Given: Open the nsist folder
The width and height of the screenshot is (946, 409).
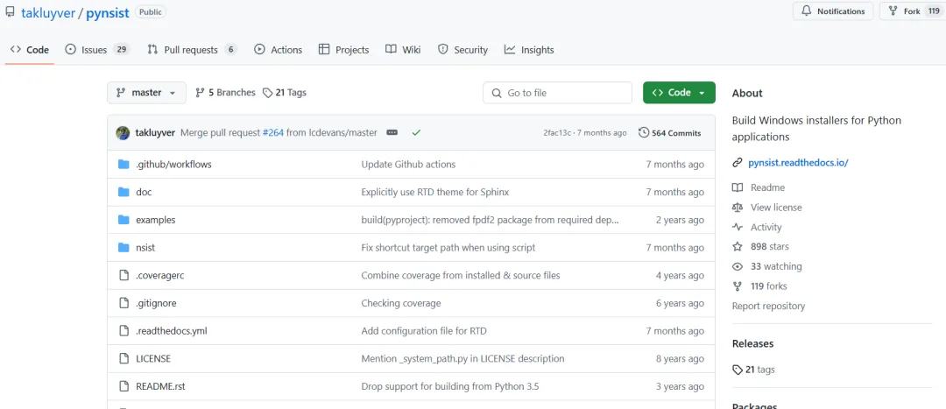Looking at the screenshot, I should [x=145, y=248].
